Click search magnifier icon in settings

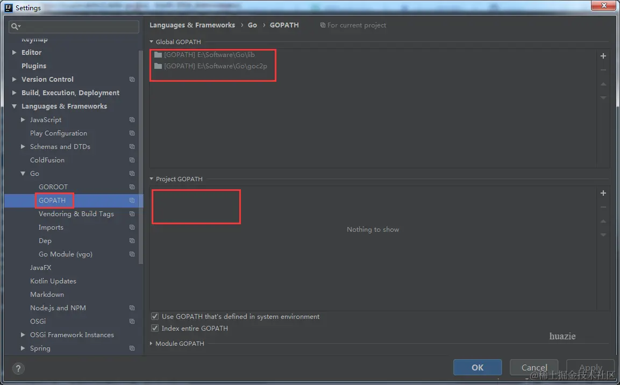tap(16, 26)
